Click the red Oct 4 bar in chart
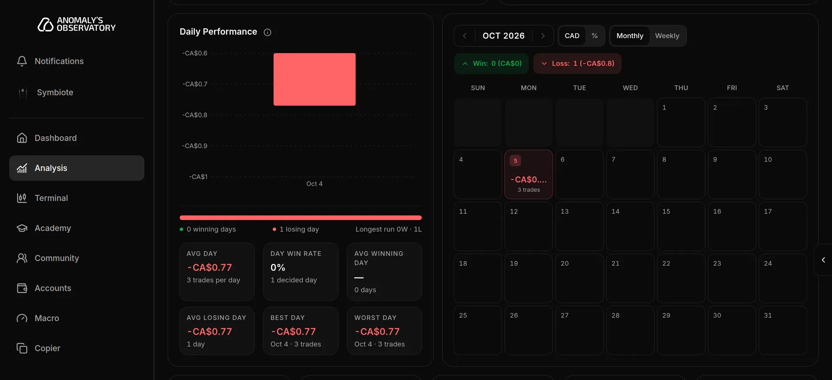 315,79
